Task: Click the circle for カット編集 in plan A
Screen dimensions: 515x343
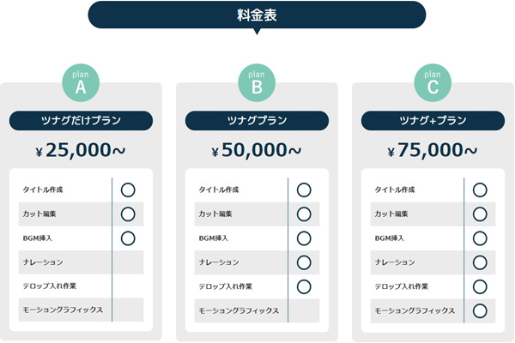Action: click(x=128, y=214)
